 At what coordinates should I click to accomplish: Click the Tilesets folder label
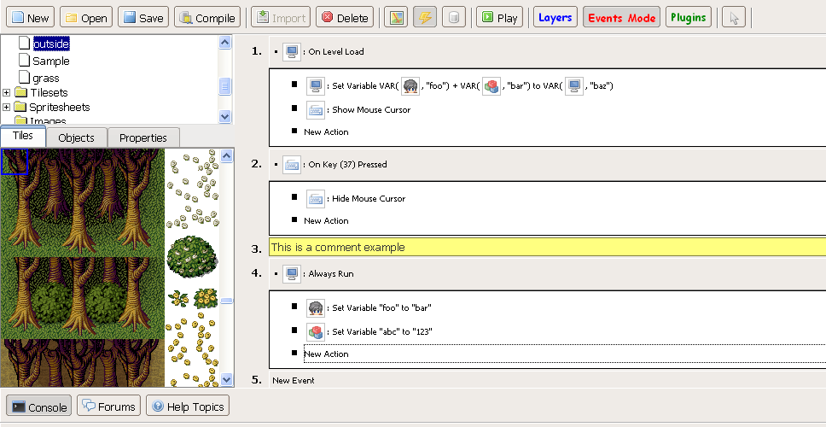(49, 93)
